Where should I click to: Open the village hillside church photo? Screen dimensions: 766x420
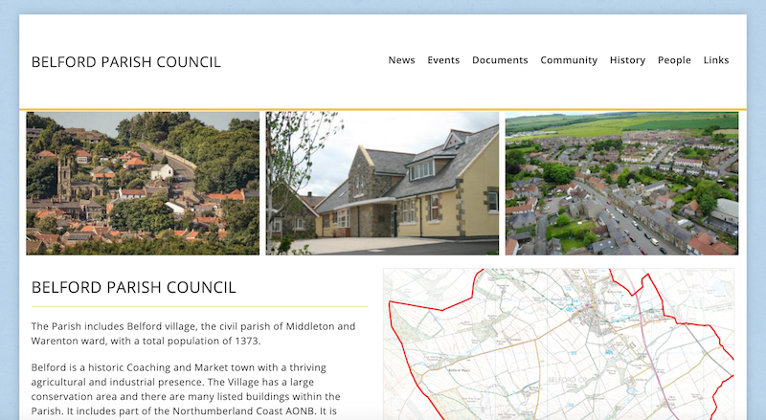click(143, 183)
